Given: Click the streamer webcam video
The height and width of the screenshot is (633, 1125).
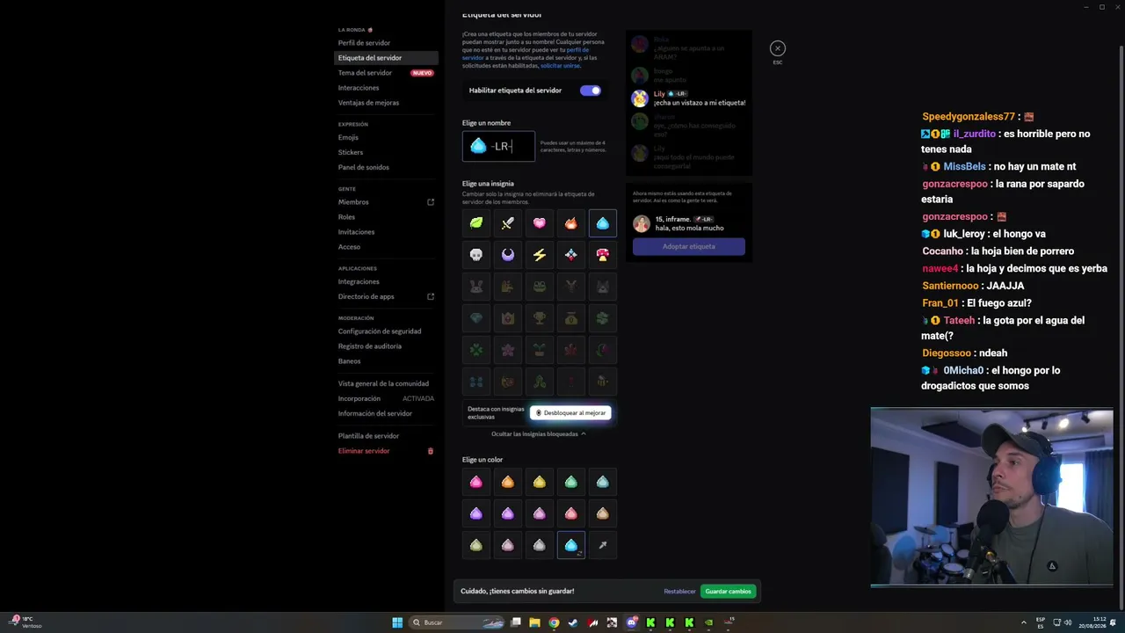Looking at the screenshot, I should pyautogui.click(x=991, y=497).
